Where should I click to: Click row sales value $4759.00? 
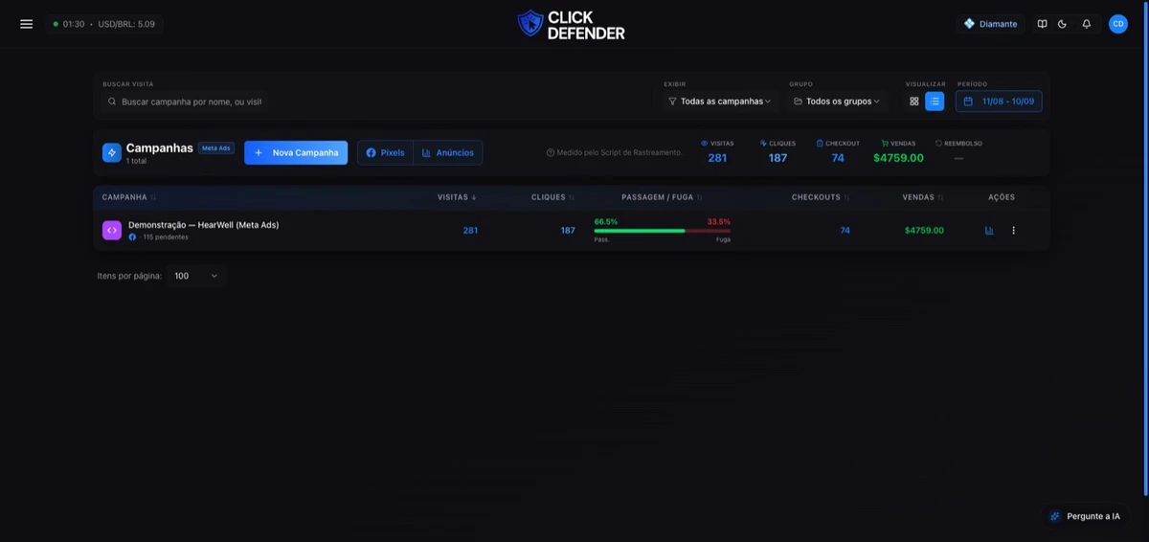[x=924, y=231]
